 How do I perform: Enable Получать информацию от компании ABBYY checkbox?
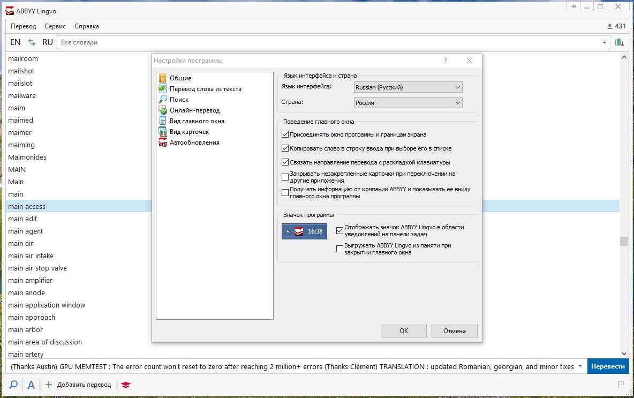click(x=285, y=192)
